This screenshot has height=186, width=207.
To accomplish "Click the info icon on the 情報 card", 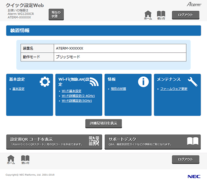I will (x=143, y=82).
